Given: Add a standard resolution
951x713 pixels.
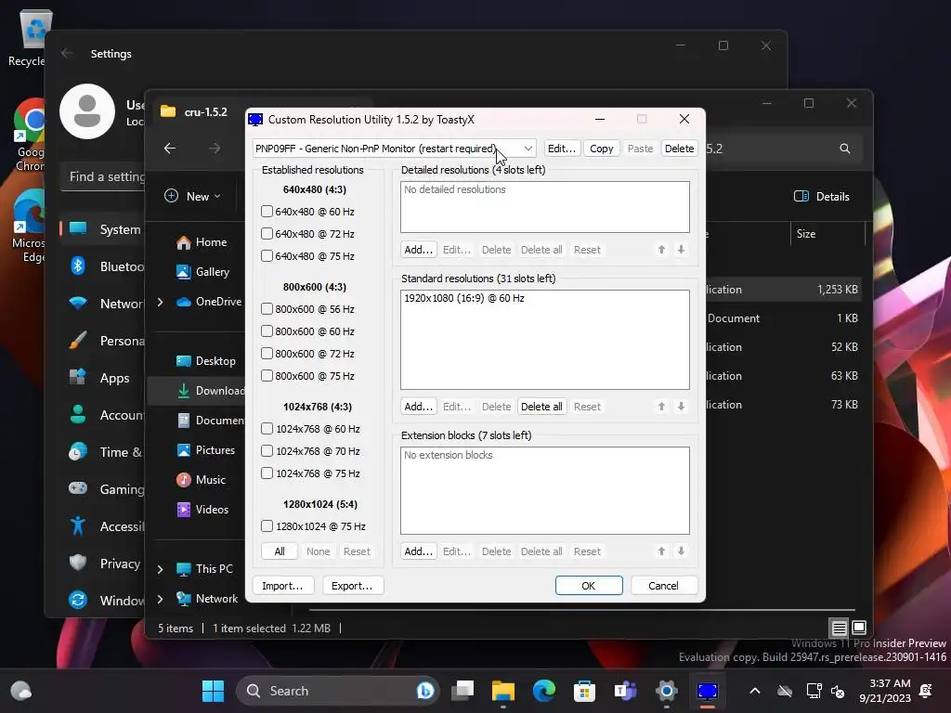Looking at the screenshot, I should click(x=419, y=407).
